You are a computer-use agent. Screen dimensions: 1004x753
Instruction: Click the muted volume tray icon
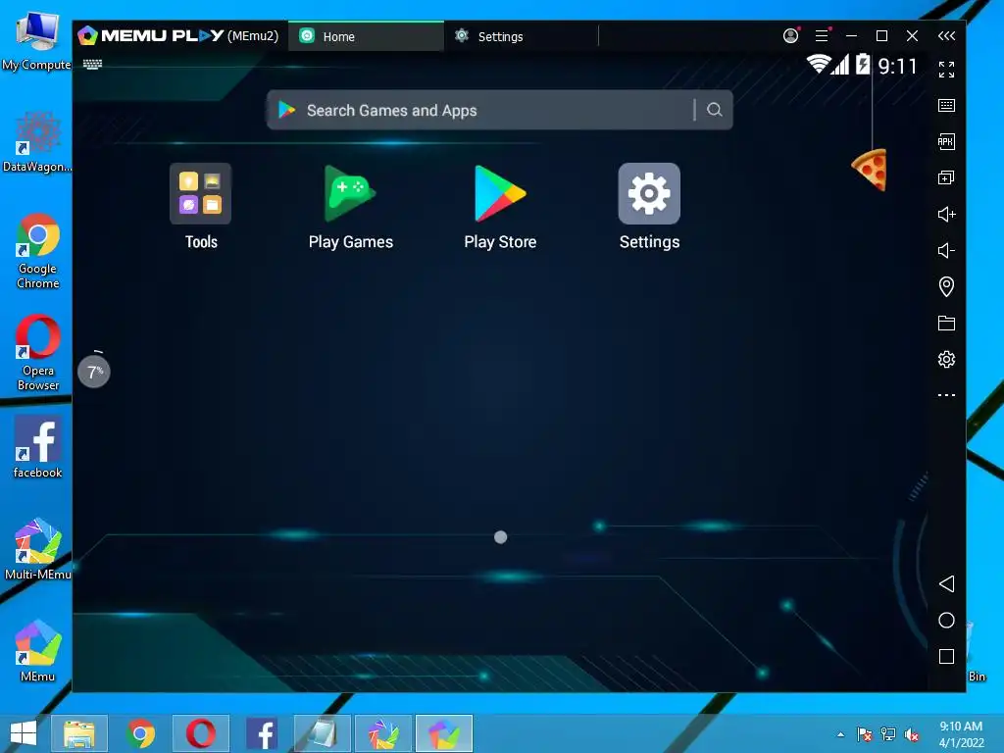click(912, 734)
